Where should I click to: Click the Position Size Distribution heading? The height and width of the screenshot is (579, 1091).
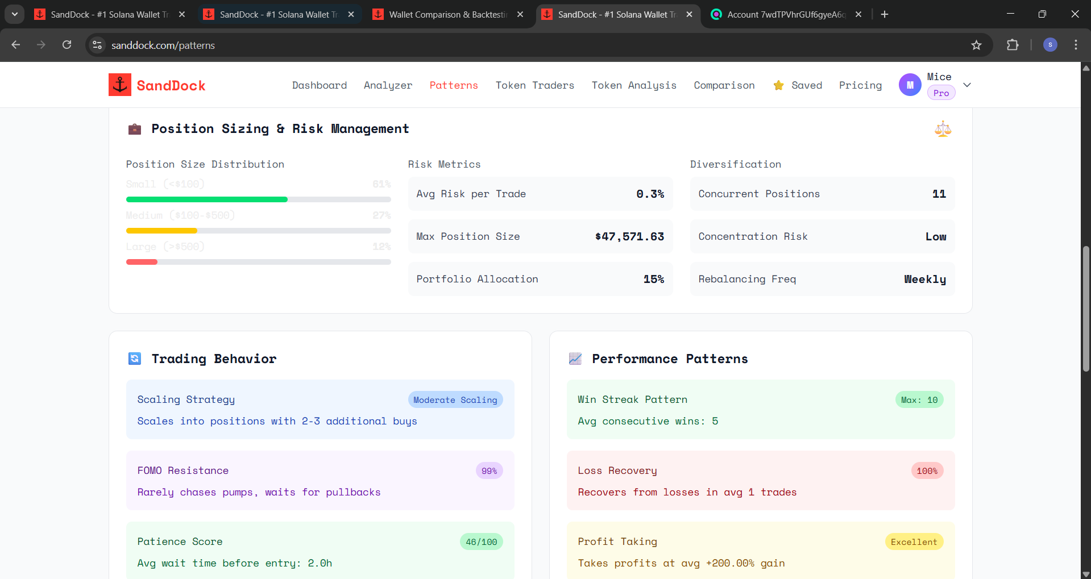(x=205, y=164)
